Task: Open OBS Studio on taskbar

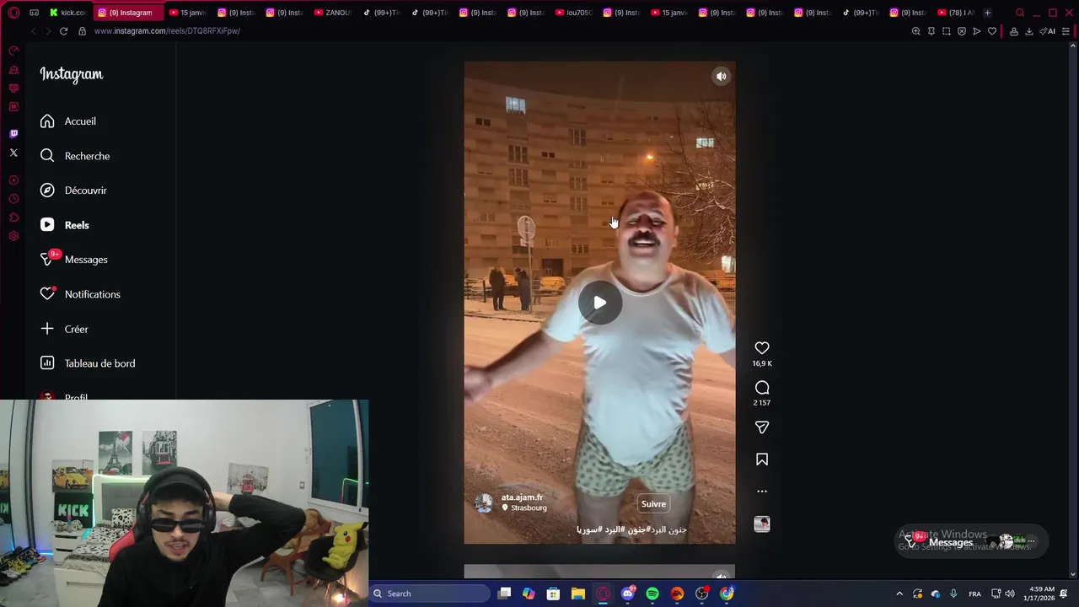Action: [702, 594]
